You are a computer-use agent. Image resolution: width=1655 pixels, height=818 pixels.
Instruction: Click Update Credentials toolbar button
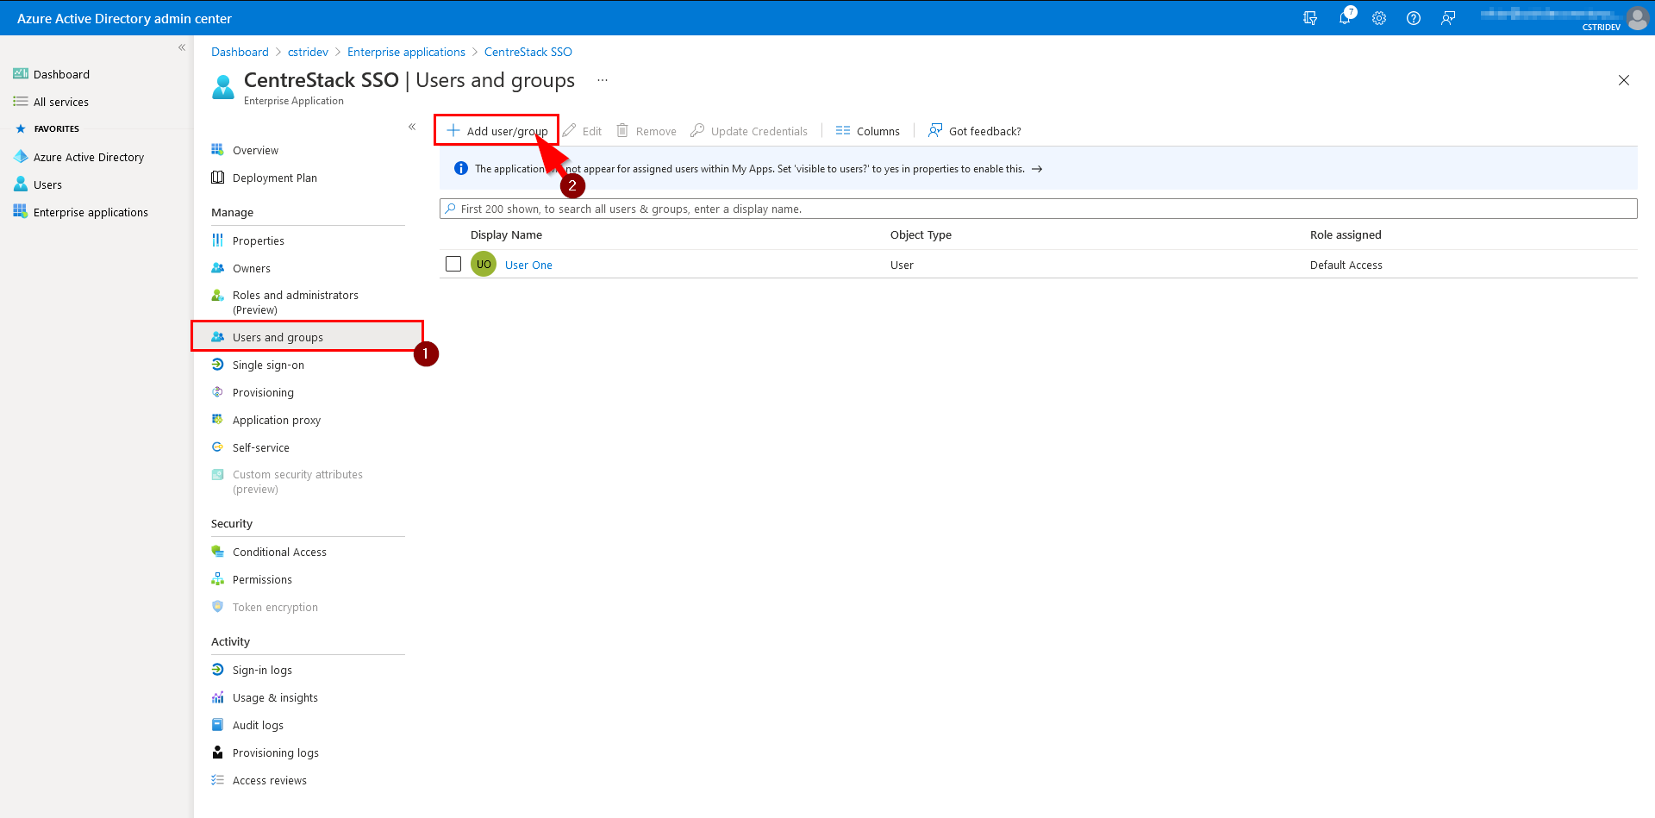coord(749,131)
